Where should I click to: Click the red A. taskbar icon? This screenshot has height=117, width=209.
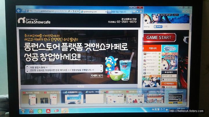pos(48,111)
